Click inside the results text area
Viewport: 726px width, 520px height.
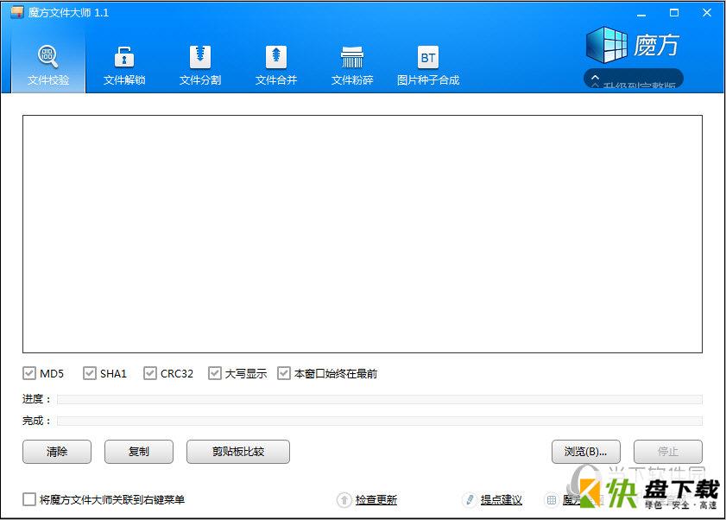(x=363, y=234)
